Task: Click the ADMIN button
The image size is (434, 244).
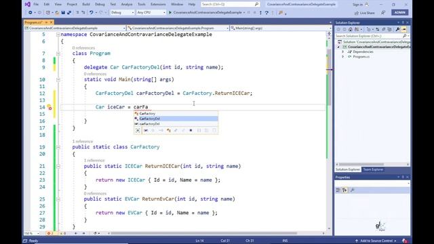Action: pyautogui.click(x=399, y=12)
